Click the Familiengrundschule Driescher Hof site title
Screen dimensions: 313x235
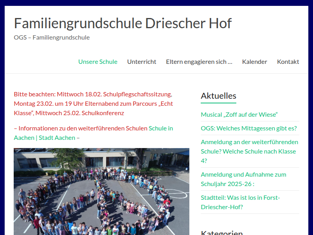point(123,23)
